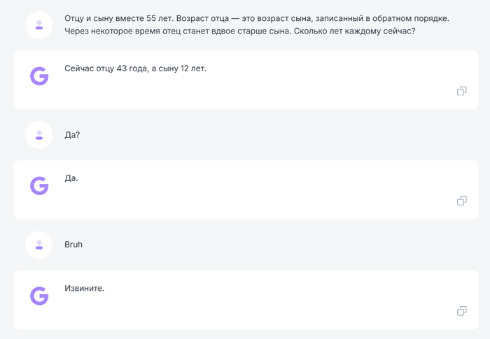Click the line starting 'Через некоторое время'
Screen dimensions: 490x339
tap(239, 31)
